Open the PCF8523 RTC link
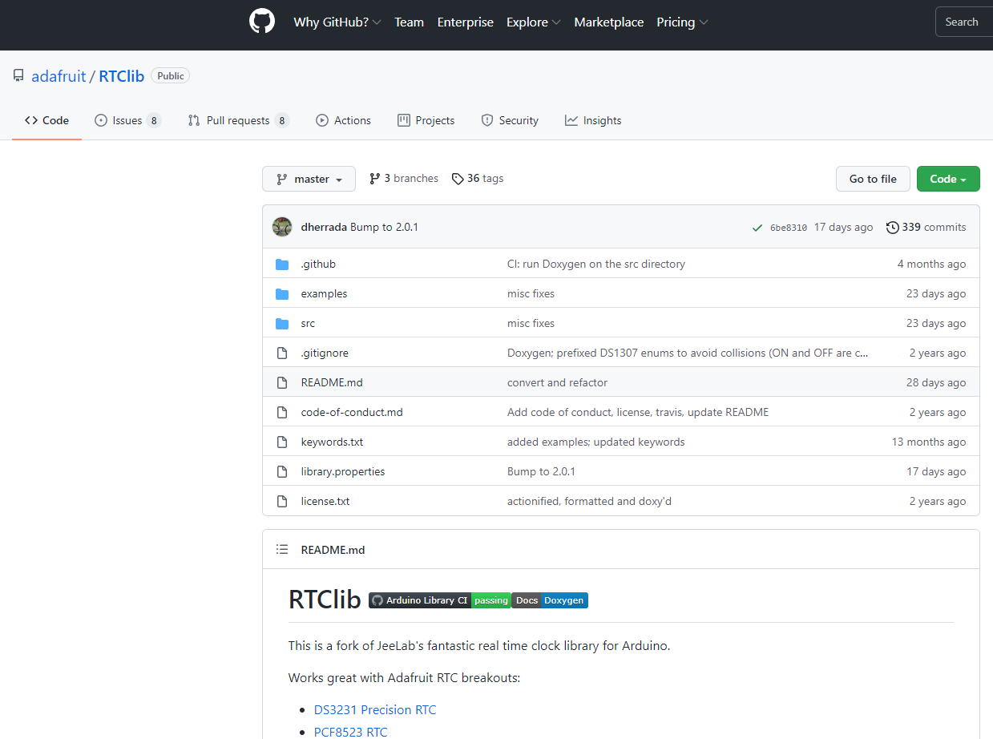The height and width of the screenshot is (739, 993). tap(351, 733)
